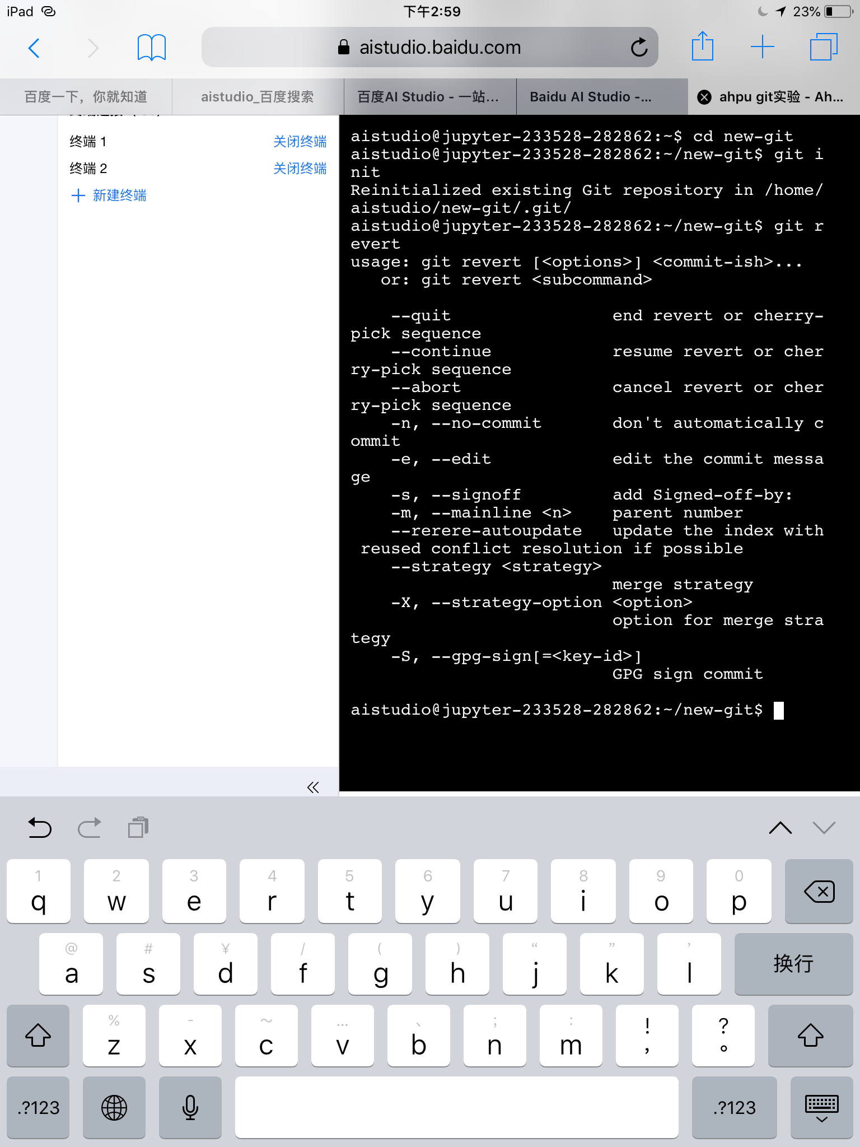Tap the 换行 return key
The width and height of the screenshot is (860, 1147).
pos(793,963)
